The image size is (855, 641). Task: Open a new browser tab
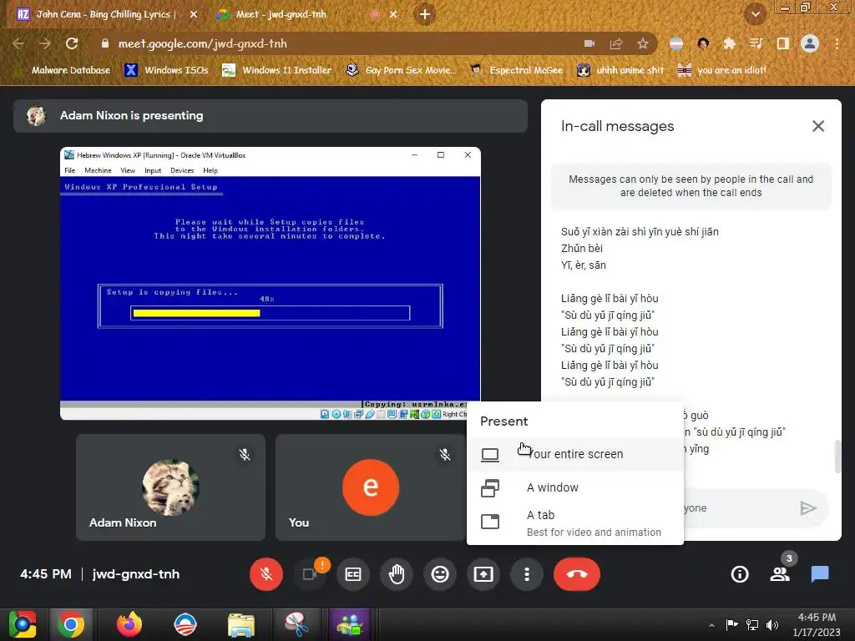425,15
